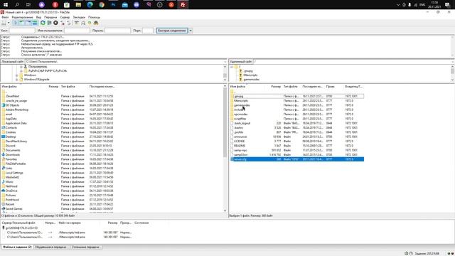Click the reconnect to last server icon
The width and height of the screenshot is (455, 256).
tap(69, 23)
